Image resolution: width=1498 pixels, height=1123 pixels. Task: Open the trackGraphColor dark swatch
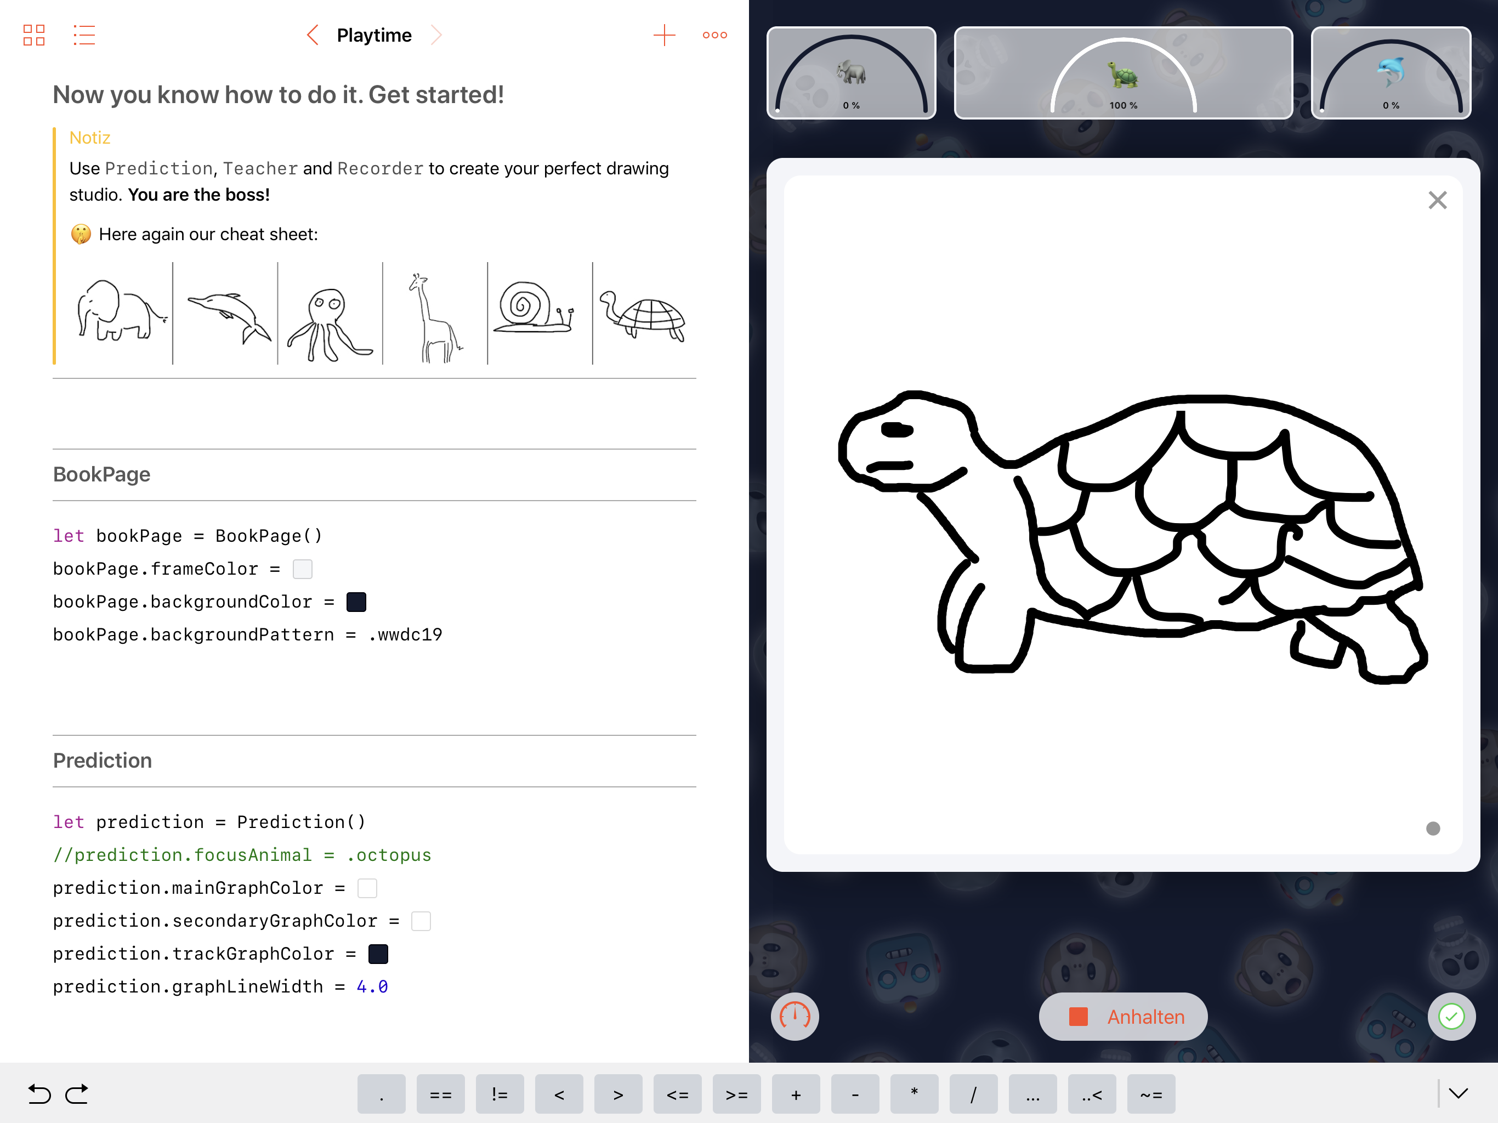pos(378,954)
